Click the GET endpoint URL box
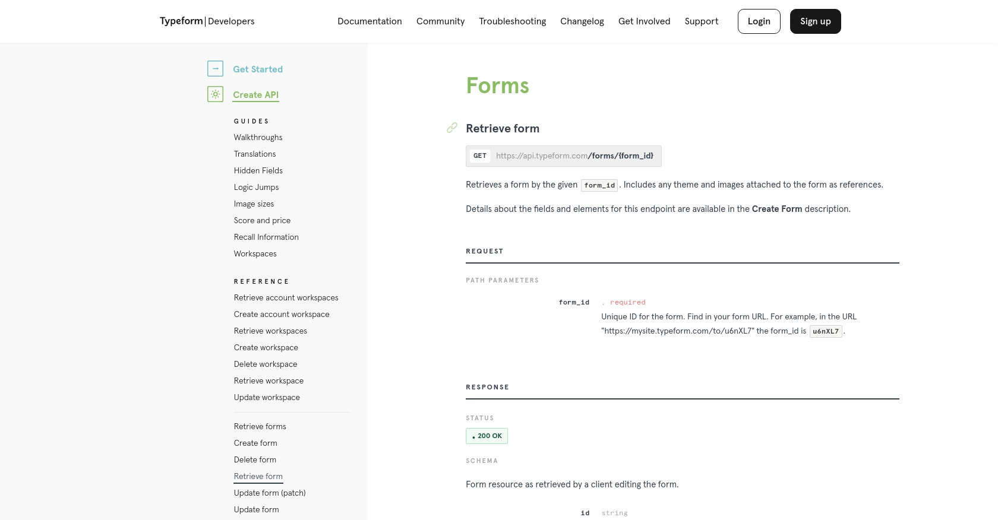Image resolution: width=998 pixels, height=520 pixels. click(x=564, y=156)
